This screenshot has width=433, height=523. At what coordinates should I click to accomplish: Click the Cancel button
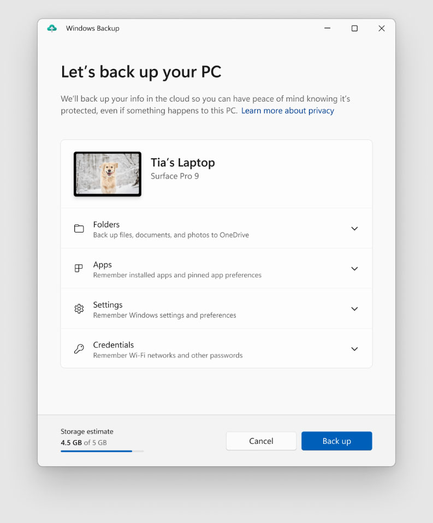point(261,441)
